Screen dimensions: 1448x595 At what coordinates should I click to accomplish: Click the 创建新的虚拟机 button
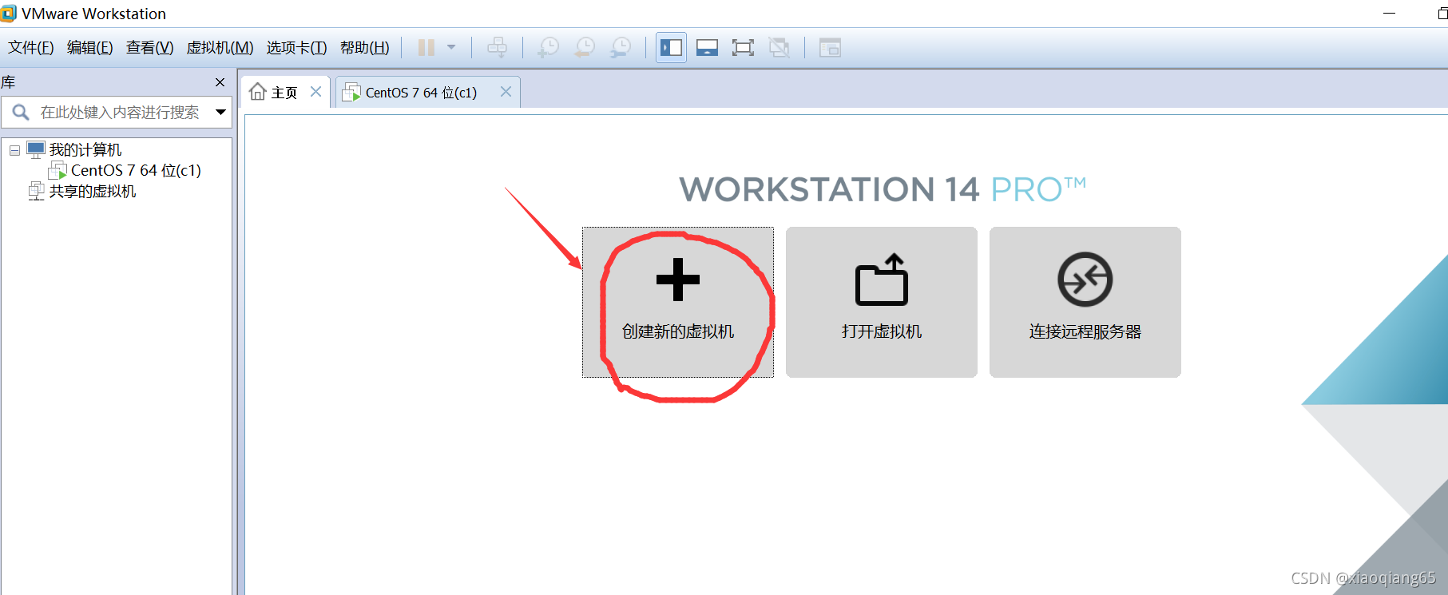[678, 302]
